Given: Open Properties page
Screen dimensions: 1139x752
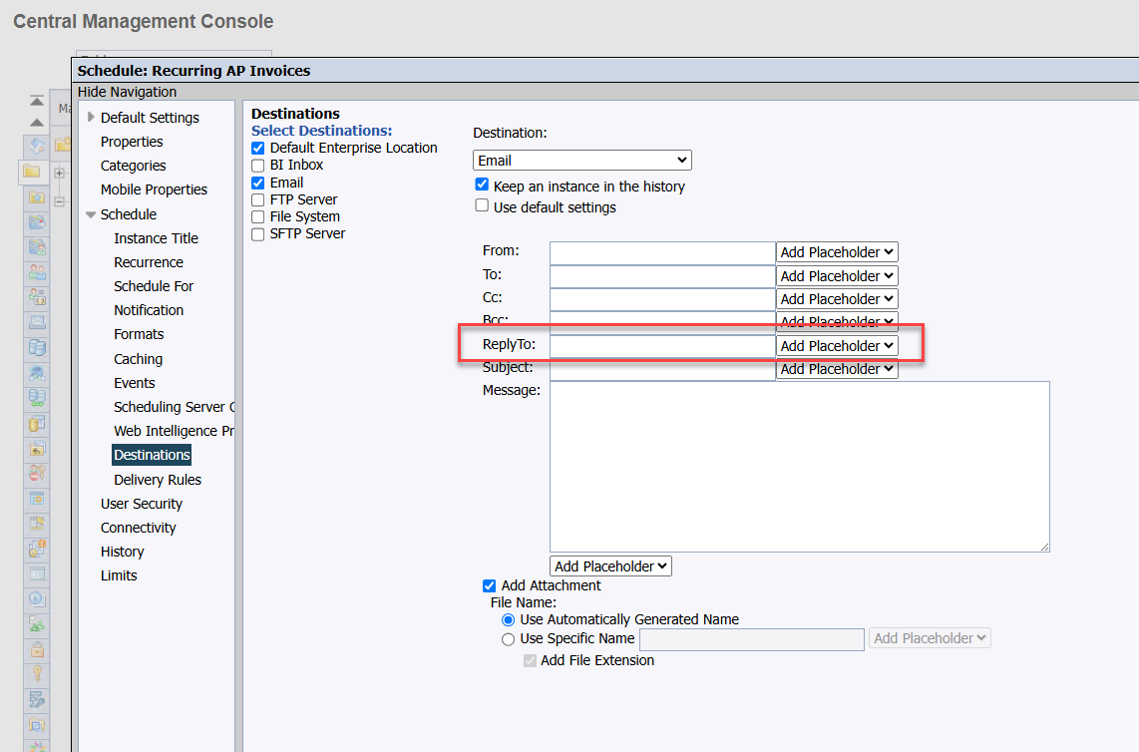Looking at the screenshot, I should [132, 142].
